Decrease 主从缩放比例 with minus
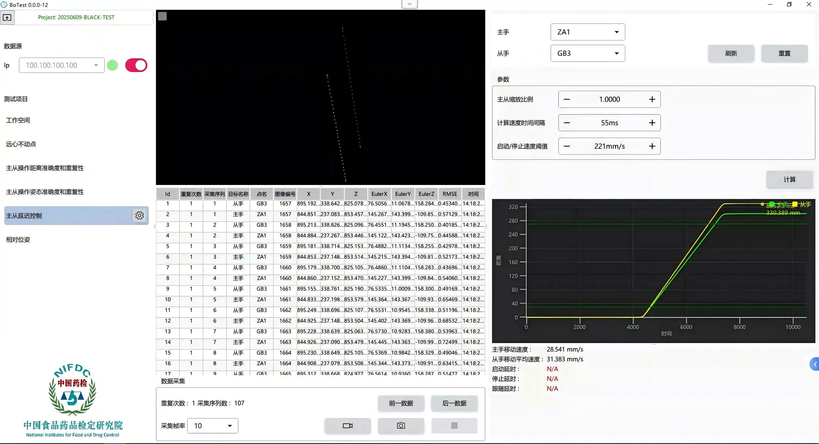 point(567,99)
